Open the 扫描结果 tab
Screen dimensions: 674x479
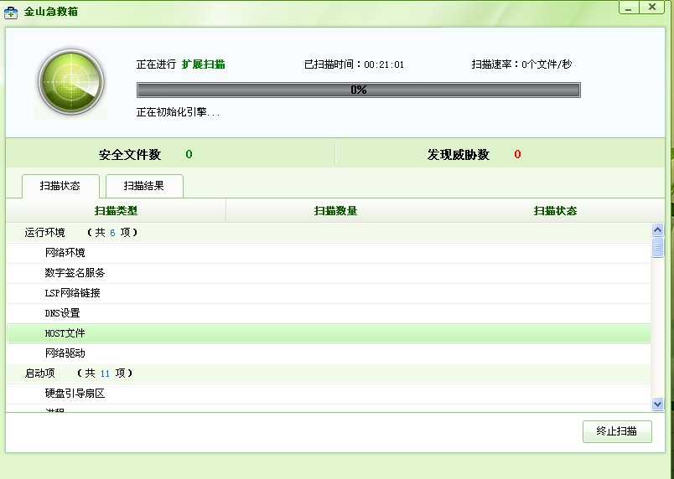tap(144, 186)
